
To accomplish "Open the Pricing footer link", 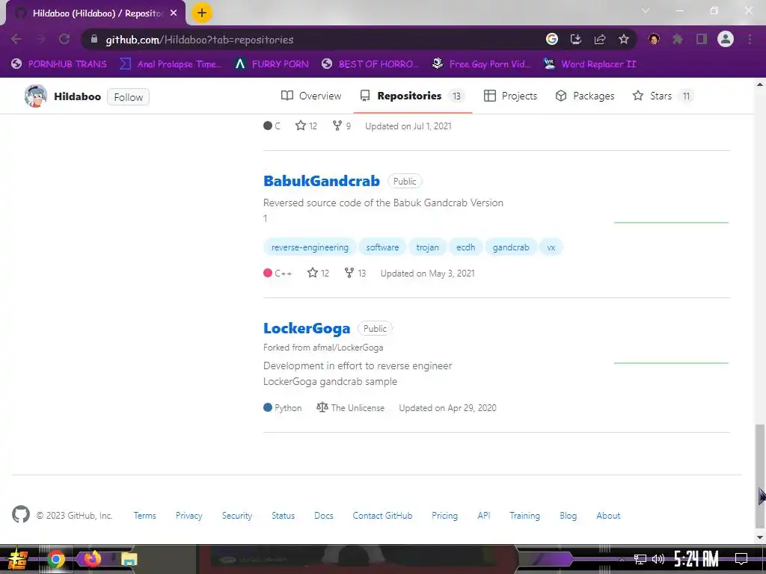I will click(444, 516).
